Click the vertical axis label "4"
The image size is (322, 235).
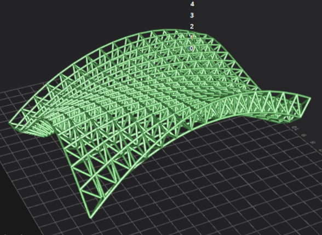coord(192,4)
